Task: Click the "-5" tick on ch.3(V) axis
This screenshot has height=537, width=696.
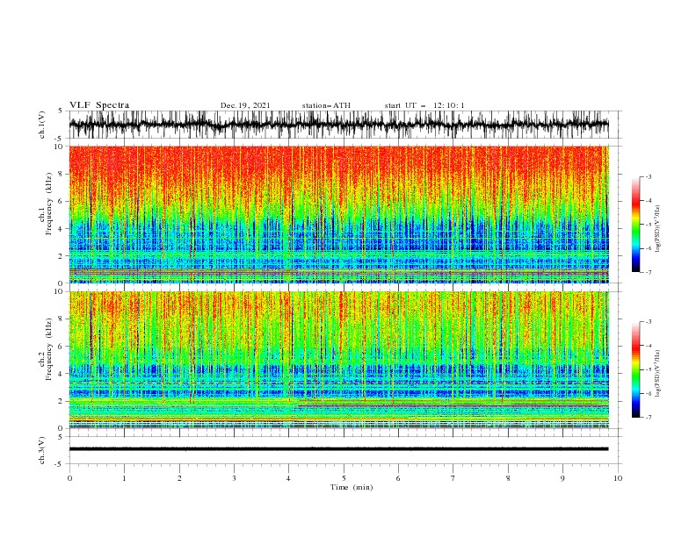Action: pyautogui.click(x=60, y=464)
